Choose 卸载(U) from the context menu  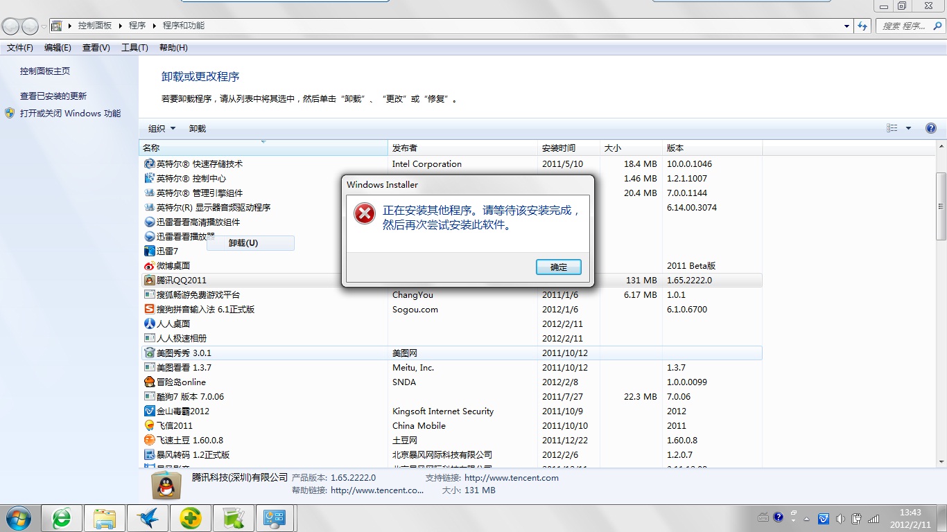pos(251,243)
